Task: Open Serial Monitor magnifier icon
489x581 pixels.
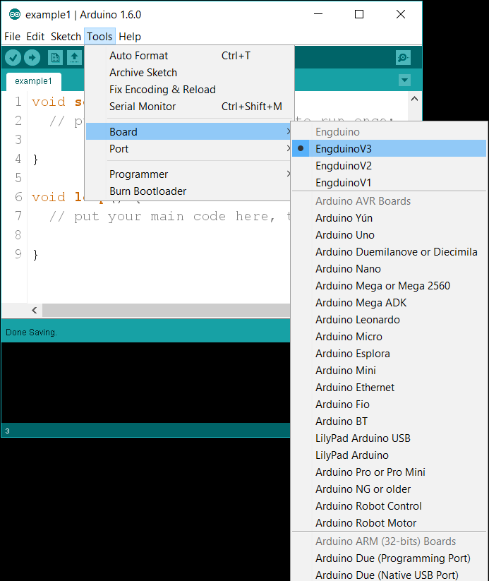Action: 403,57
